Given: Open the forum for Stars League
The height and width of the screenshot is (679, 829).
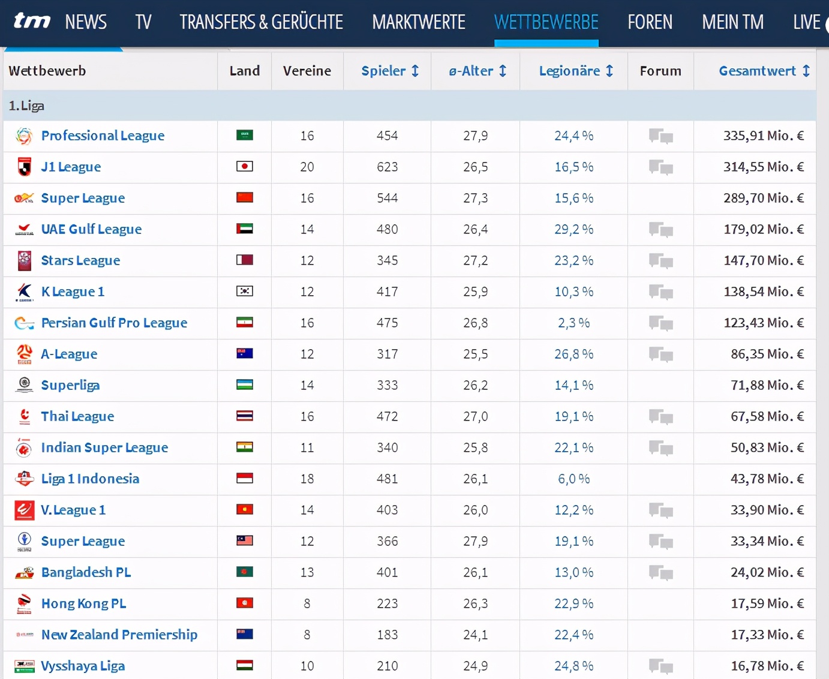Looking at the screenshot, I should pos(660,260).
